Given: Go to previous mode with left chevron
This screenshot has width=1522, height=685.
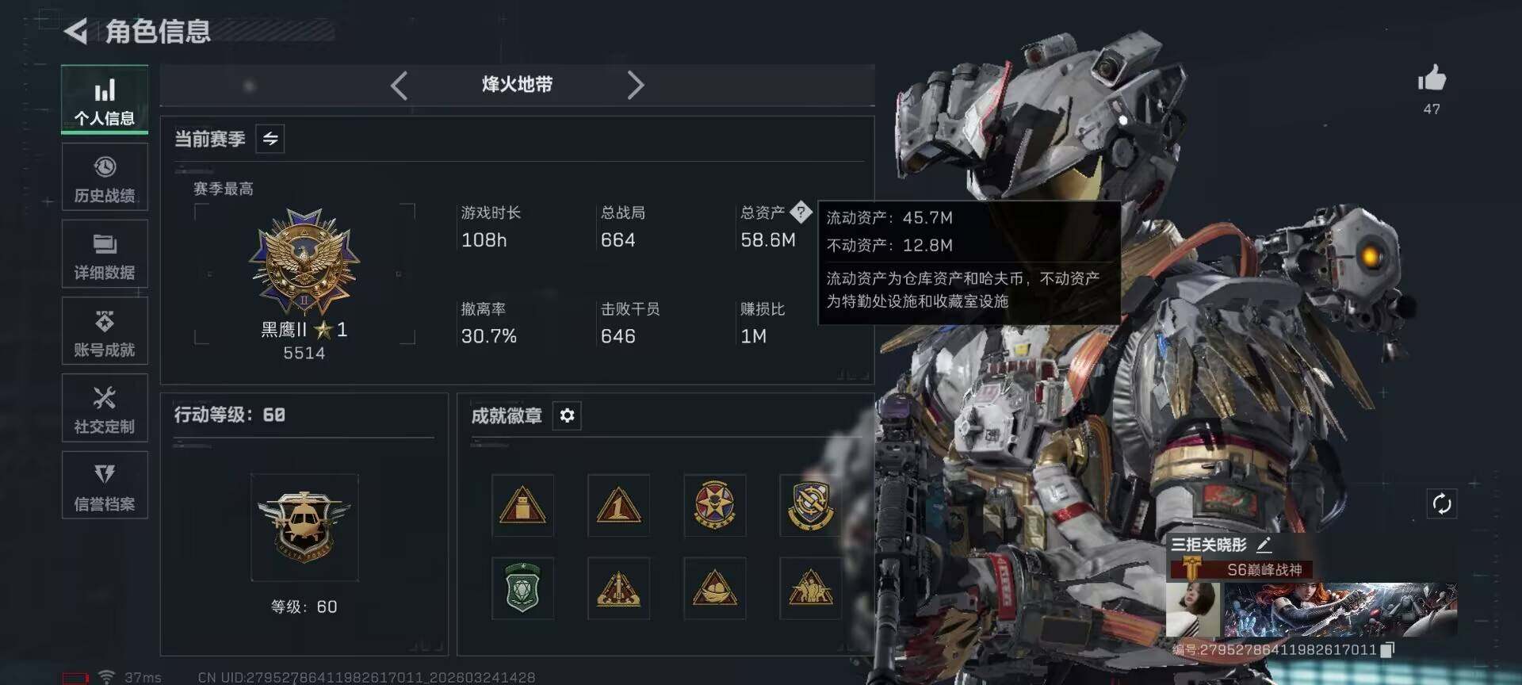Looking at the screenshot, I should coord(399,85).
